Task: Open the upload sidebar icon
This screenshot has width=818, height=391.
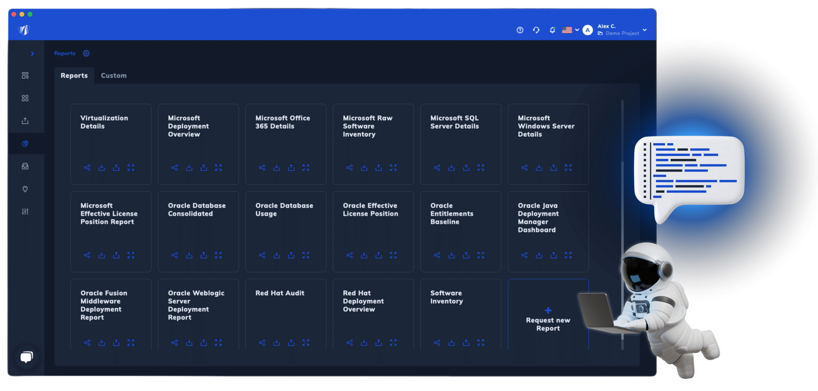Action: pos(25,121)
